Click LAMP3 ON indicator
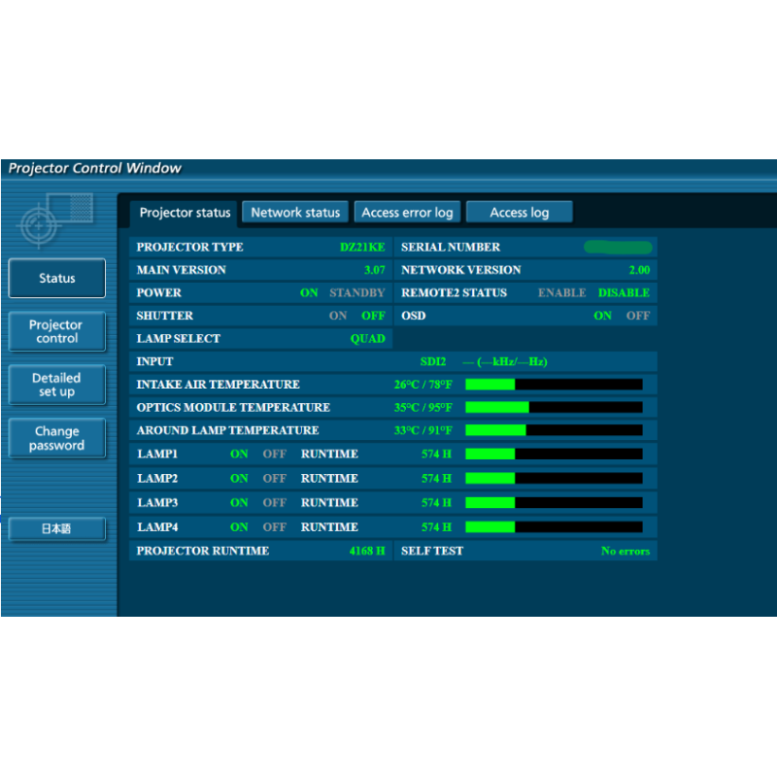This screenshot has height=777, width=777. pos(239,503)
